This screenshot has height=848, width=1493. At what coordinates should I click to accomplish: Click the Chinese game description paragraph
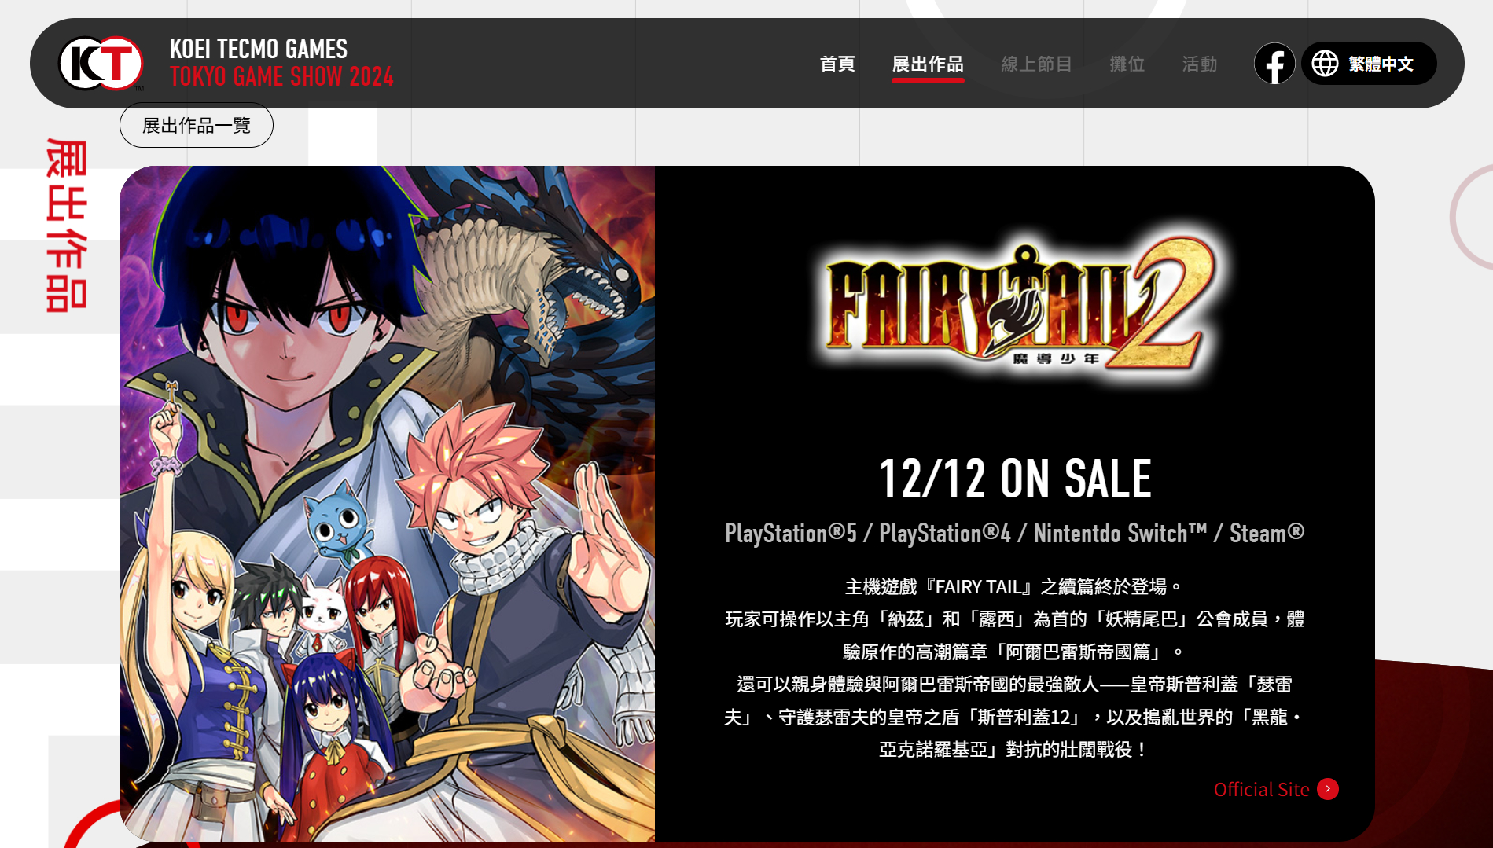[1015, 668]
